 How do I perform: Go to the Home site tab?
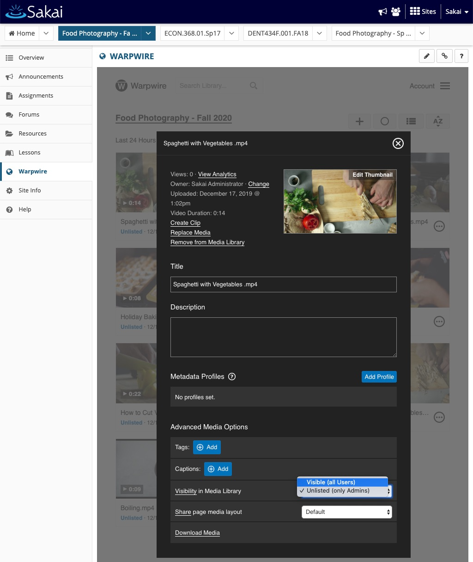[22, 33]
